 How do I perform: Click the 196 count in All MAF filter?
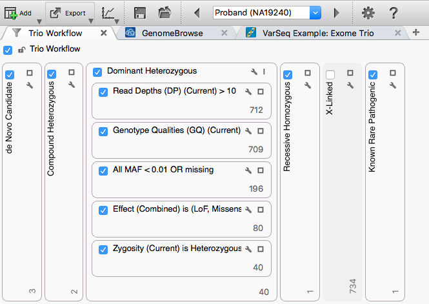256,189
